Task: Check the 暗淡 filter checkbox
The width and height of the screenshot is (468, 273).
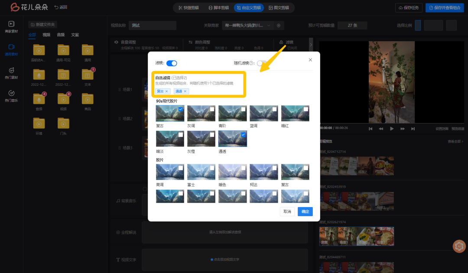Action: 181,135
